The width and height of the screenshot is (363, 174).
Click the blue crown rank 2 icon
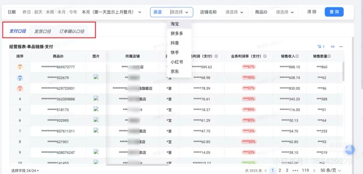click(x=20, y=78)
